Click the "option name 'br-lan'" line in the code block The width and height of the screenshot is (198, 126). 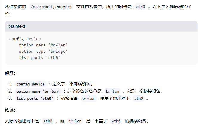coord(43,45)
